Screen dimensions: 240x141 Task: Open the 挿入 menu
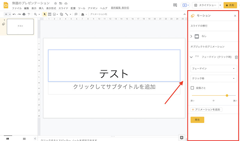pos(41,8)
